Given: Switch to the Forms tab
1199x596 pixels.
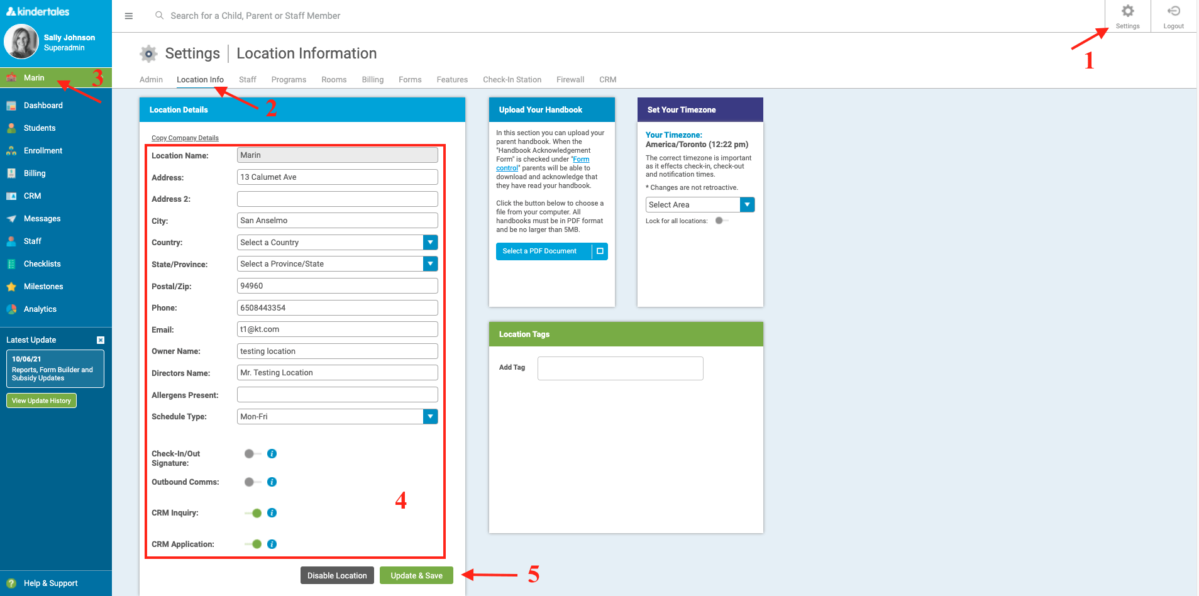Looking at the screenshot, I should point(410,80).
